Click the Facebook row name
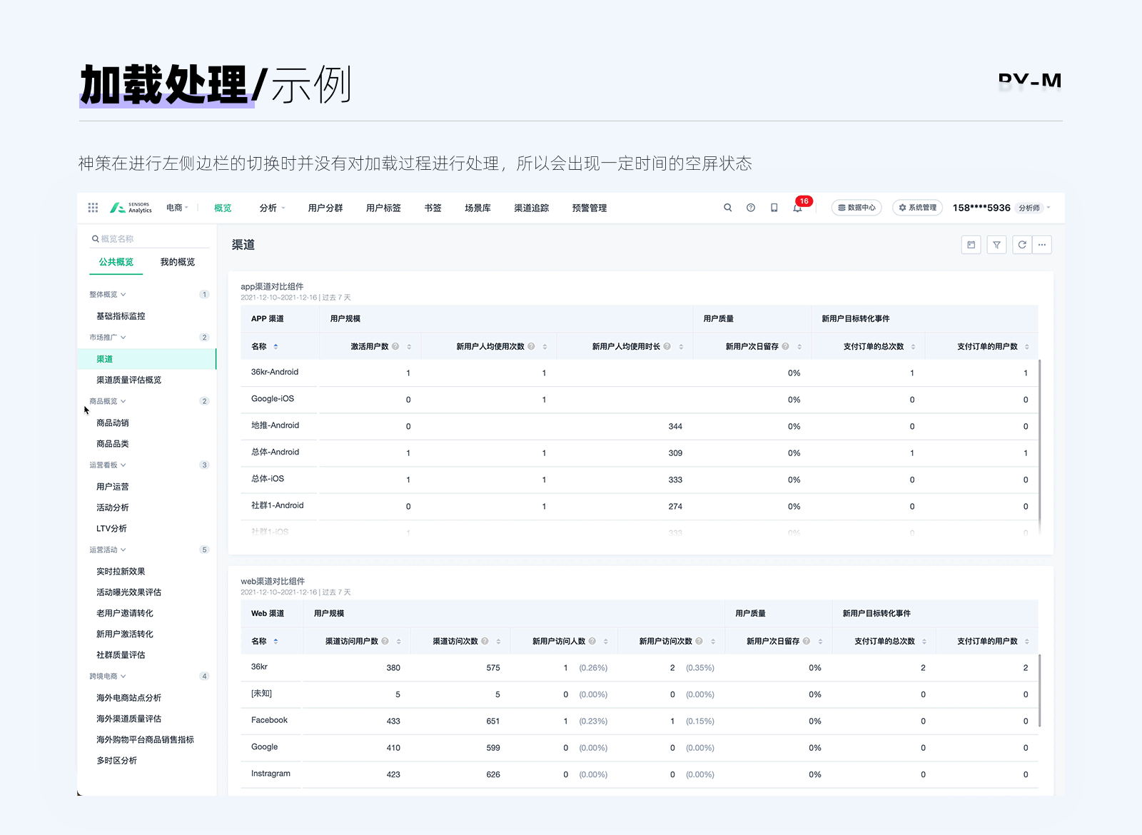Screen dimensions: 1142x835 click(x=269, y=720)
